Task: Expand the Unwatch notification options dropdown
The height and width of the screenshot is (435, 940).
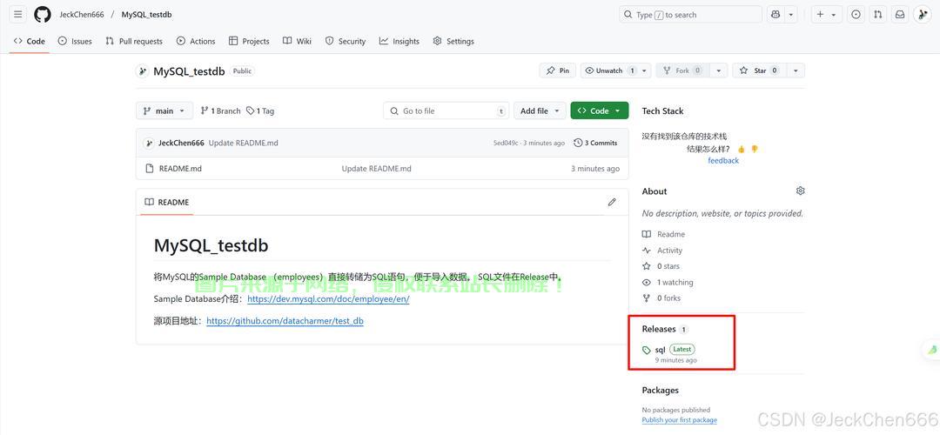Action: [x=645, y=70]
